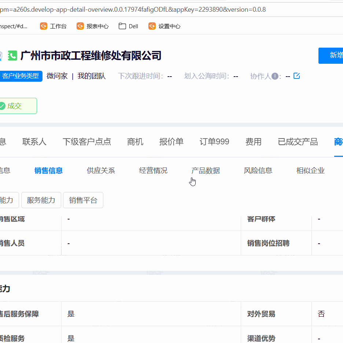Open the 风险信息 tab
This screenshot has width=343, height=343.
click(x=258, y=170)
